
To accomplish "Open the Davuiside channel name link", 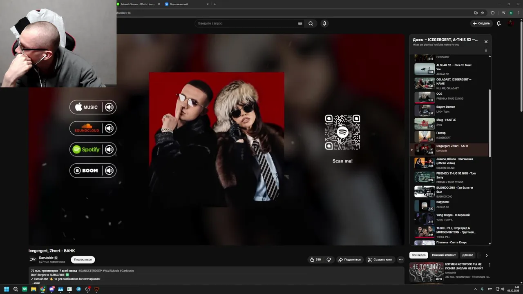I will click(x=46, y=258).
